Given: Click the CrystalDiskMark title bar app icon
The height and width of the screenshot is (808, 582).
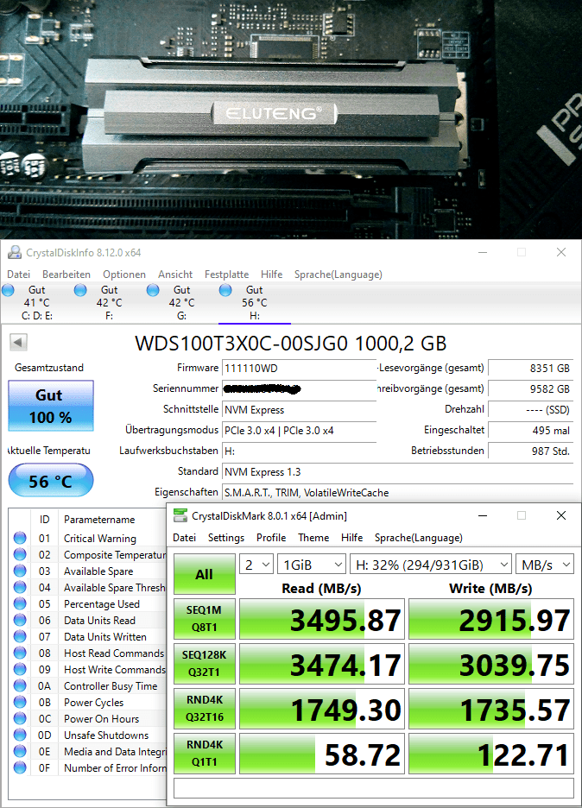Looking at the screenshot, I should tap(180, 516).
